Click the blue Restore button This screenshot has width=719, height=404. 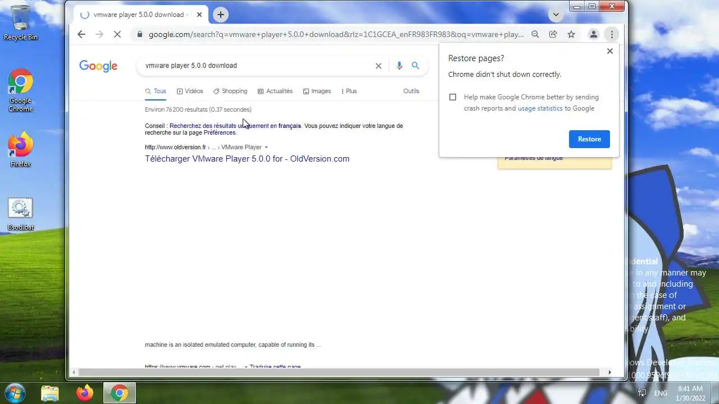click(x=589, y=139)
